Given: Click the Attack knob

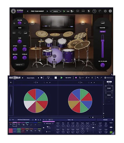Looking at the screenshot, I should 15,49.
